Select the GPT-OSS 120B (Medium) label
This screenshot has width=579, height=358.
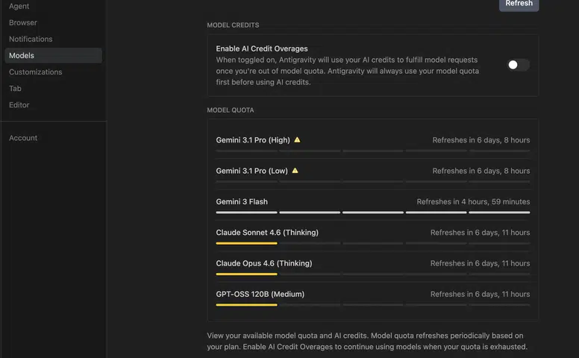click(x=260, y=294)
